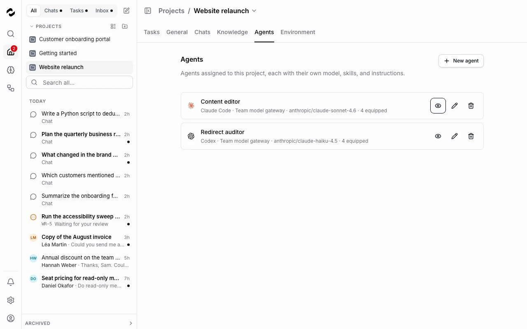Screen dimensions: 527x329
Task: Open the brain knowledge icon in rail
Action: (11, 70)
